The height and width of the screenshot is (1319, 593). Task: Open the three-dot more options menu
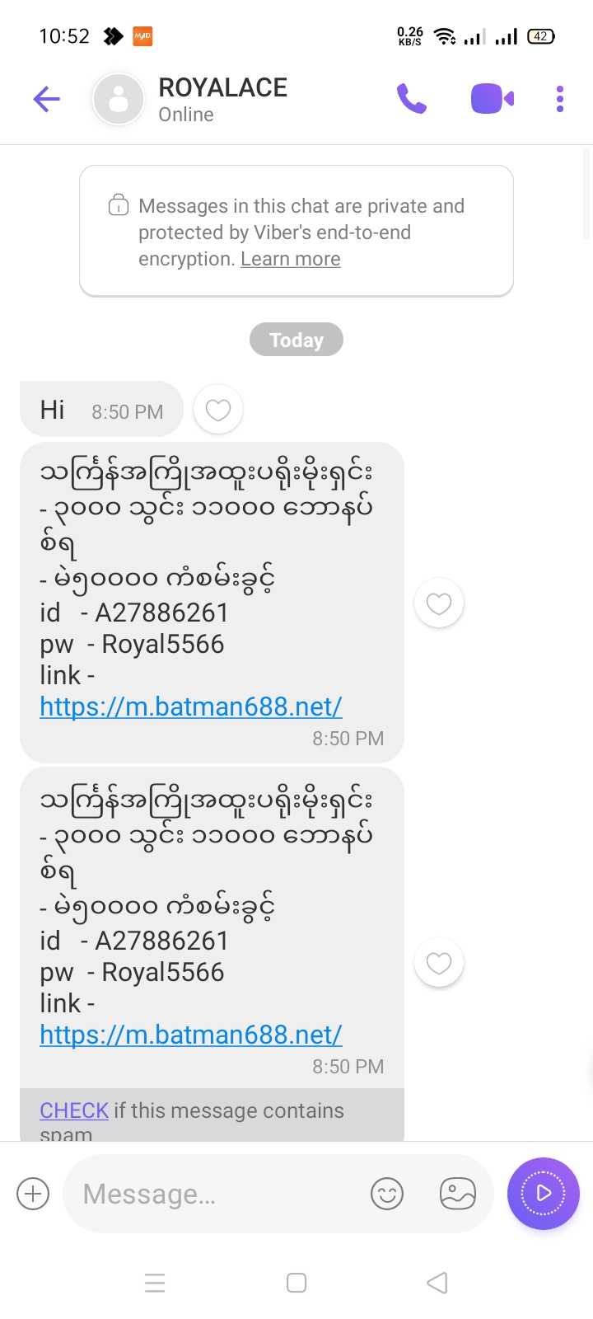point(560,99)
